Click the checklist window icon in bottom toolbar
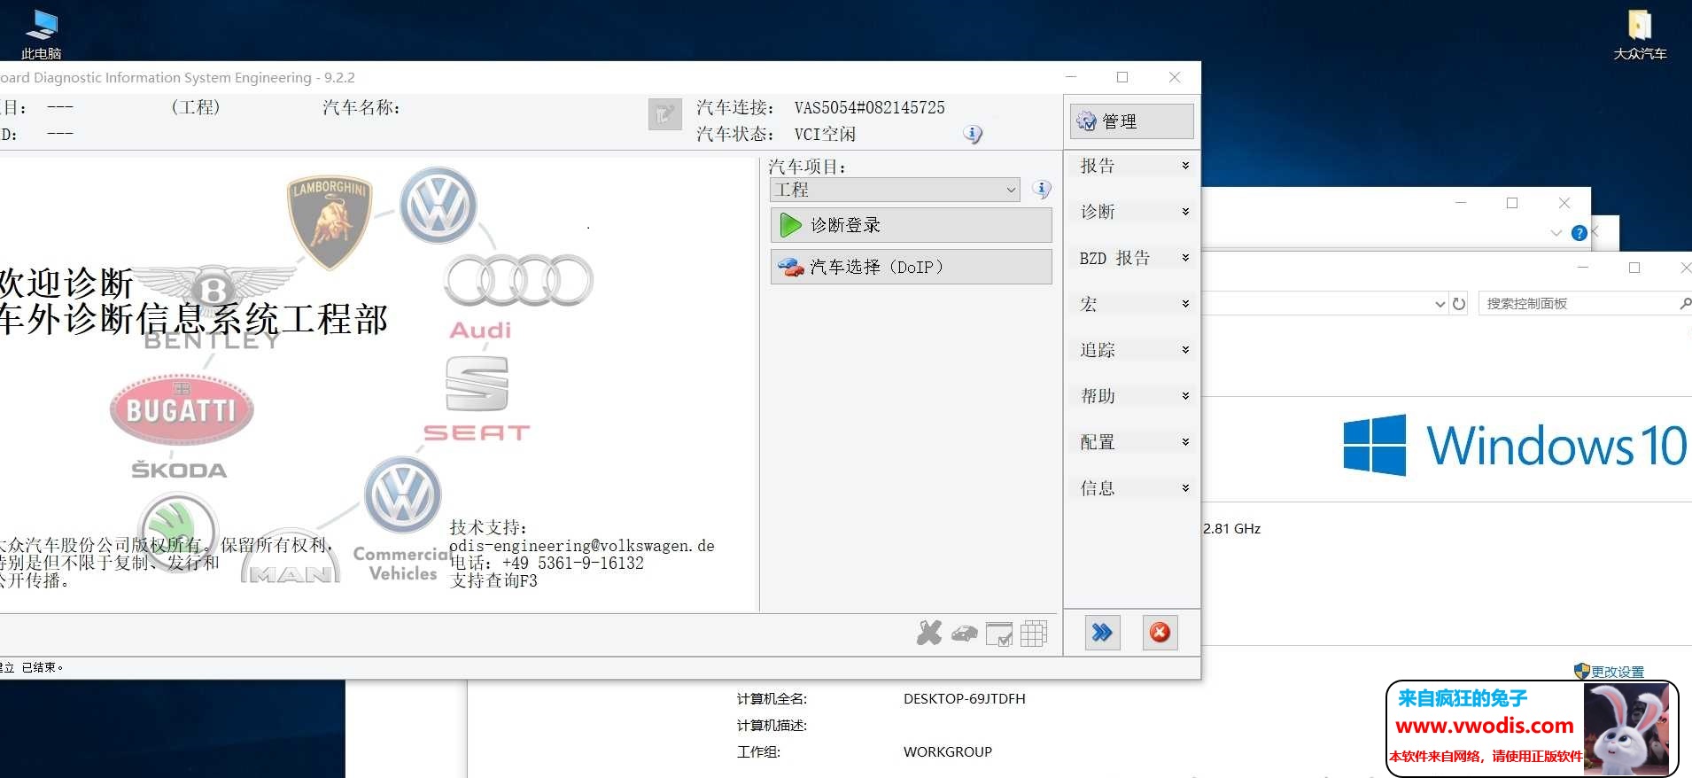Image resolution: width=1692 pixels, height=778 pixels. [x=999, y=634]
